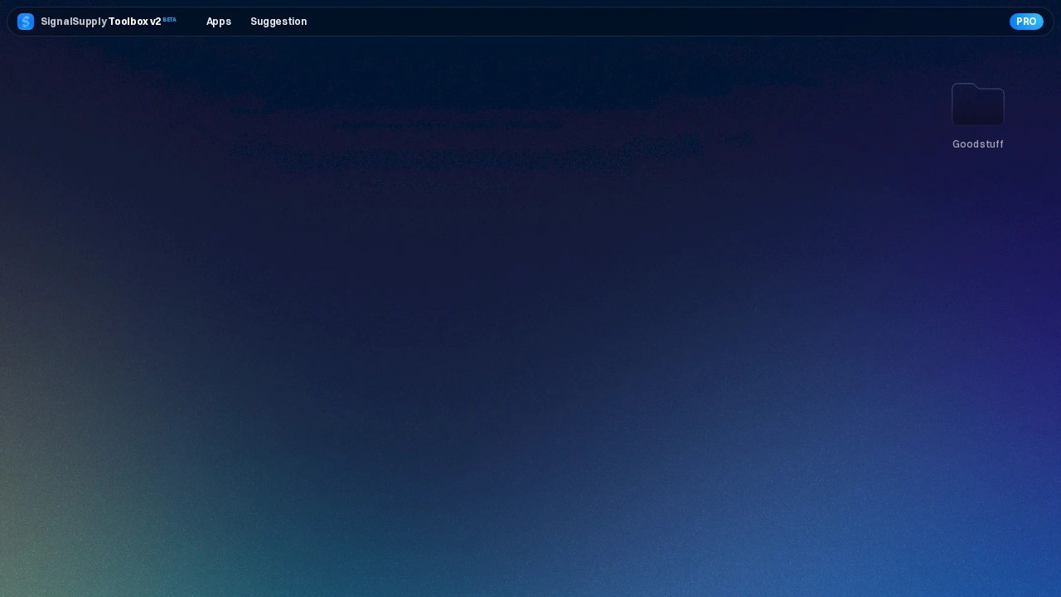Choose Suggestion from the top bar
Screen dimensions: 1061x597
coord(279,22)
